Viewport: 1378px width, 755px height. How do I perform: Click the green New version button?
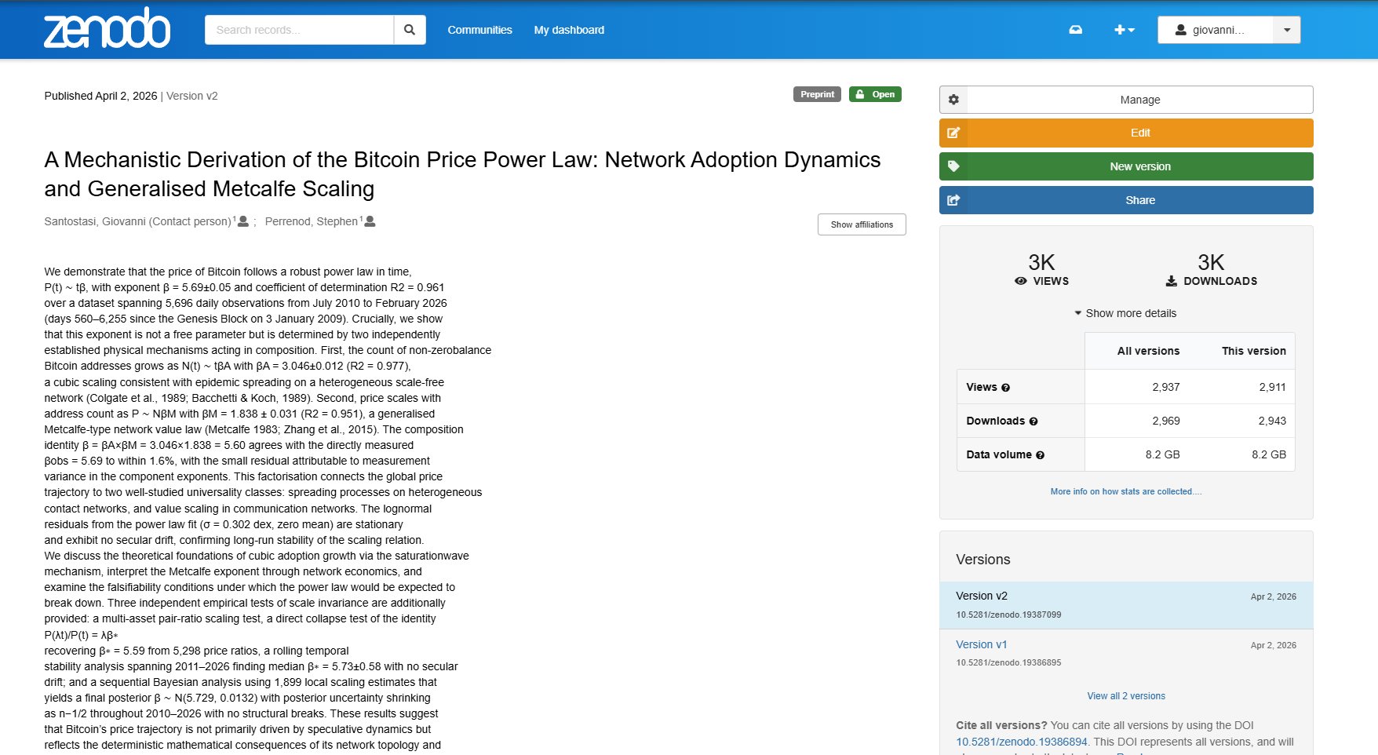[1125, 166]
